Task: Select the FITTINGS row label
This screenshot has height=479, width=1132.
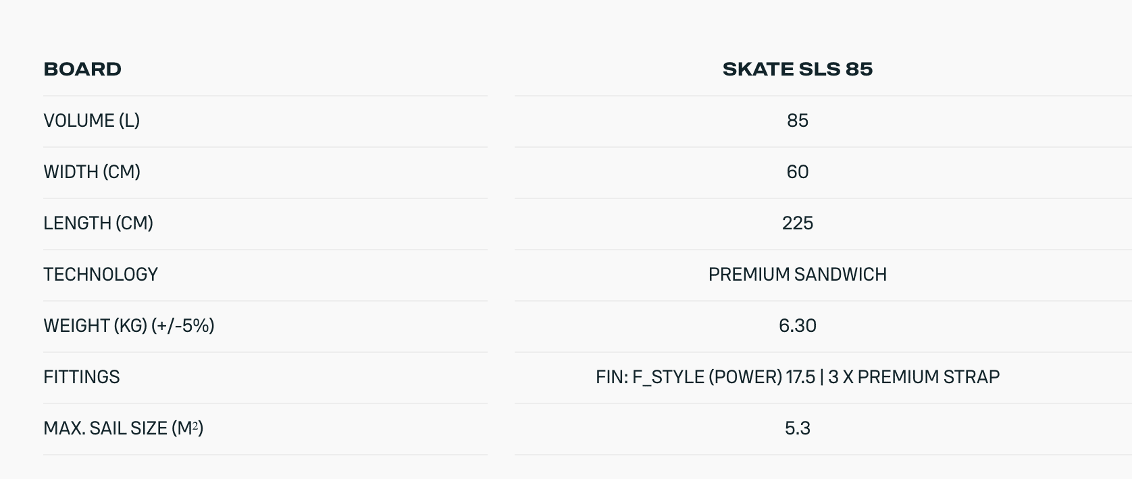Action: point(81,377)
